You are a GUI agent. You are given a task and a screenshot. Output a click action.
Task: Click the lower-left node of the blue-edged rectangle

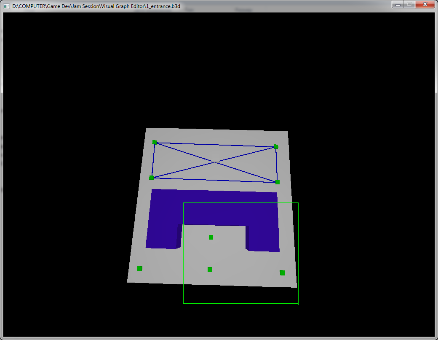pyautogui.click(x=152, y=178)
